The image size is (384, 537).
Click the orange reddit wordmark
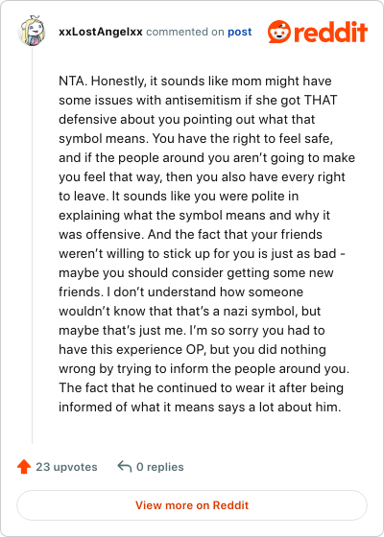pos(330,32)
